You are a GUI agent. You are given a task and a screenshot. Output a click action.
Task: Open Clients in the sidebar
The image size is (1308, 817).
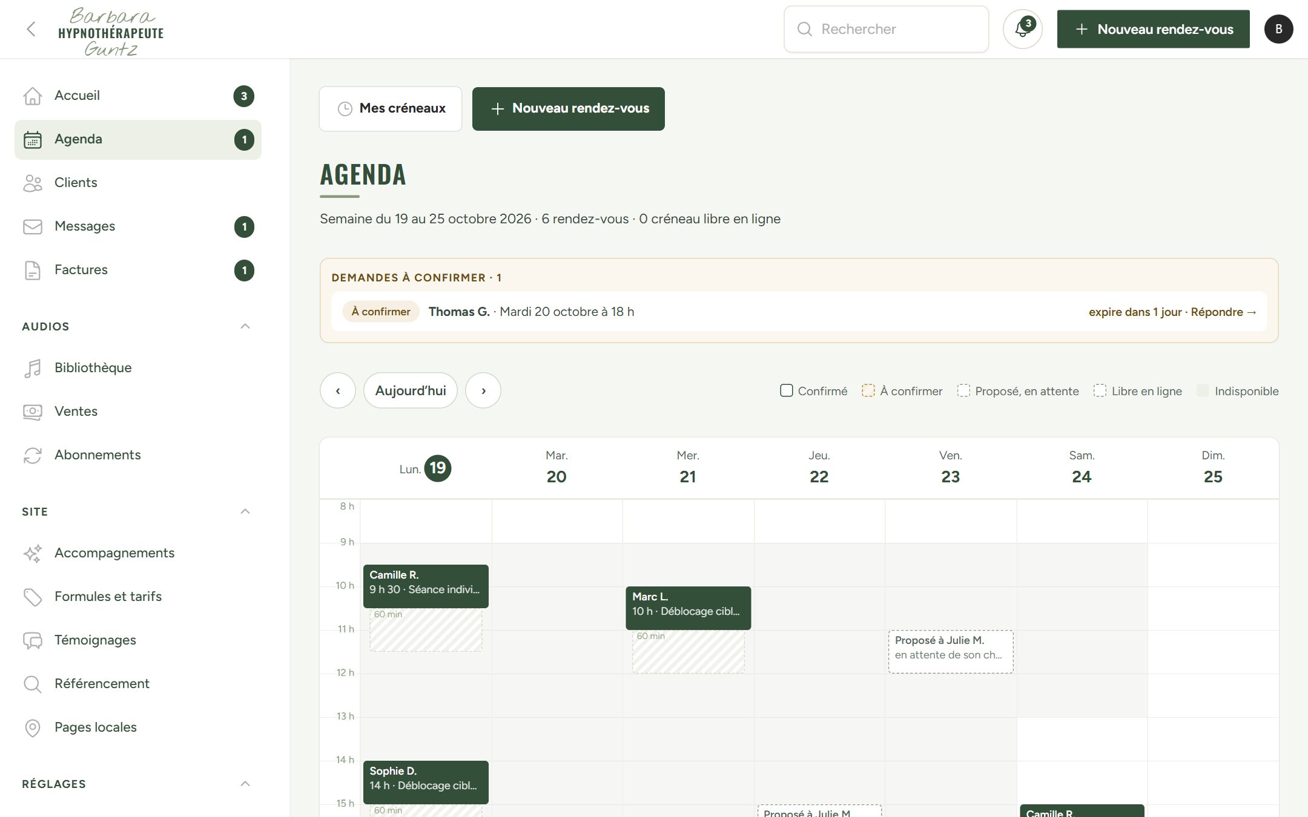[x=138, y=183]
